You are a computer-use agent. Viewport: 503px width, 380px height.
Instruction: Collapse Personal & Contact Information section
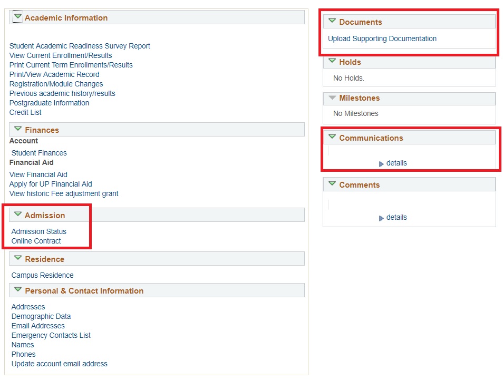(18, 290)
